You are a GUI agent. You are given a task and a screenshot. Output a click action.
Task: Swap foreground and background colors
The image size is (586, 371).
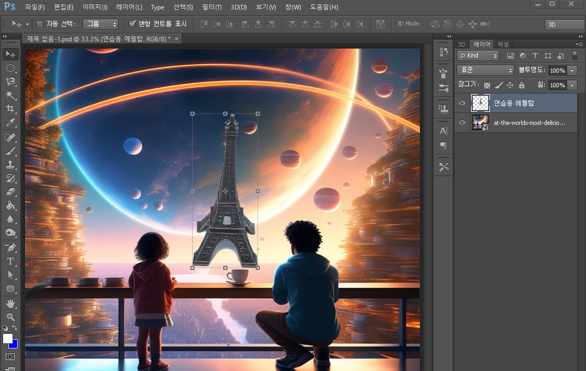(x=15, y=328)
